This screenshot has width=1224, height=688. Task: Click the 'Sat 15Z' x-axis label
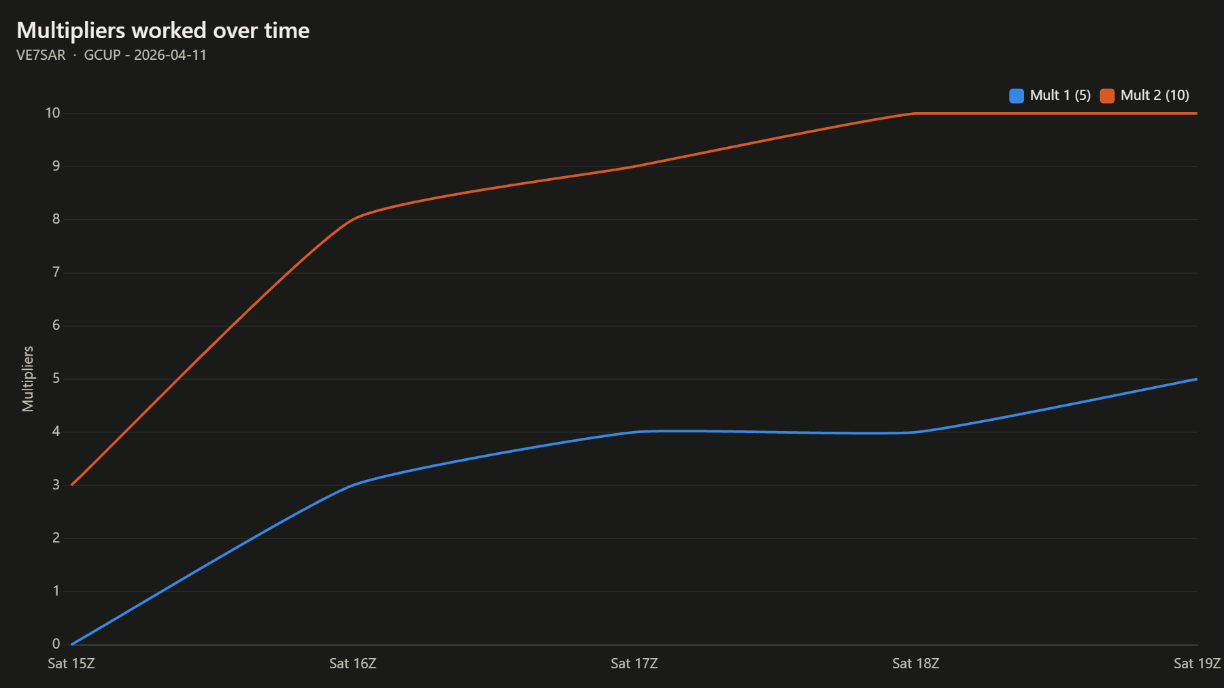[x=71, y=664]
